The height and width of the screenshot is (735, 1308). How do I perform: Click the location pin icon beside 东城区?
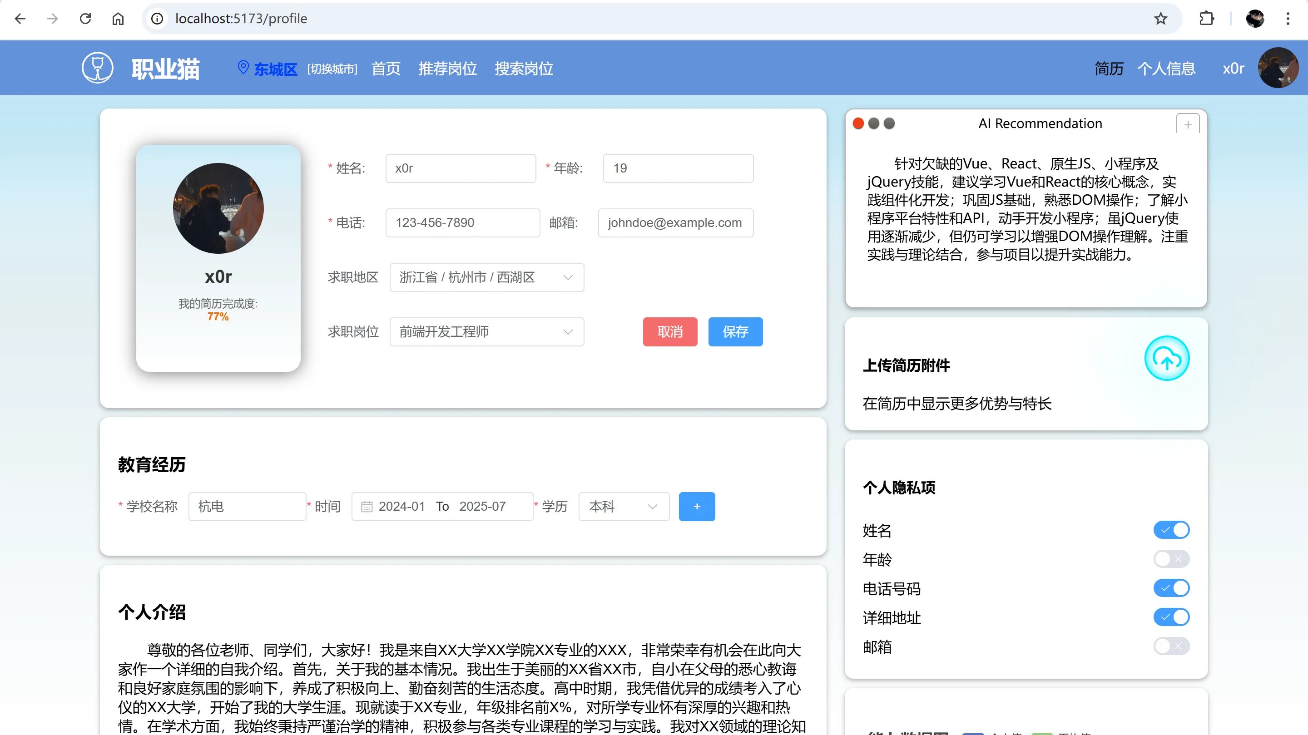[243, 67]
